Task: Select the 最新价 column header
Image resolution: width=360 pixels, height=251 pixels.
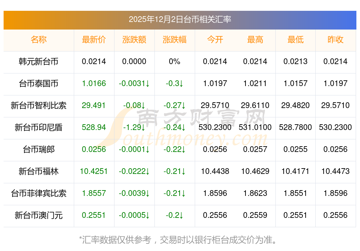Action: (x=94, y=40)
